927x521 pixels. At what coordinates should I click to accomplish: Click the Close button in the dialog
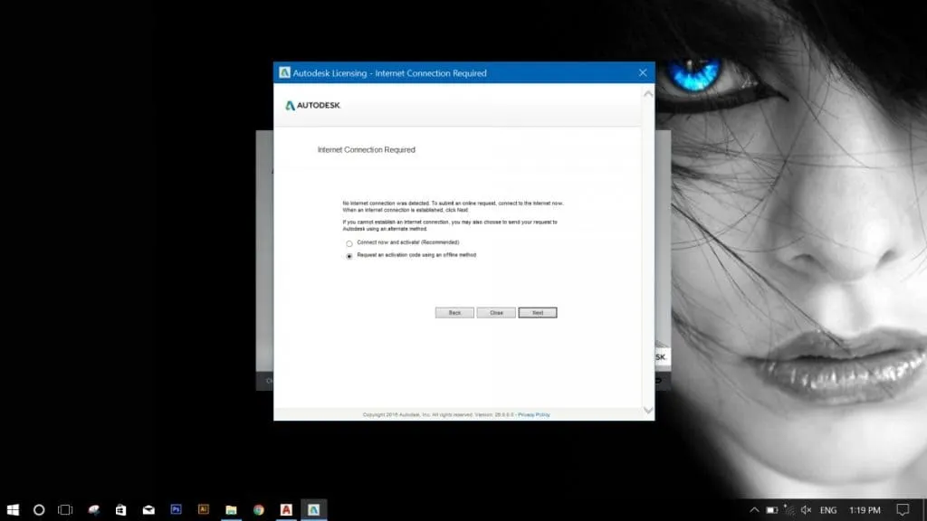click(496, 312)
